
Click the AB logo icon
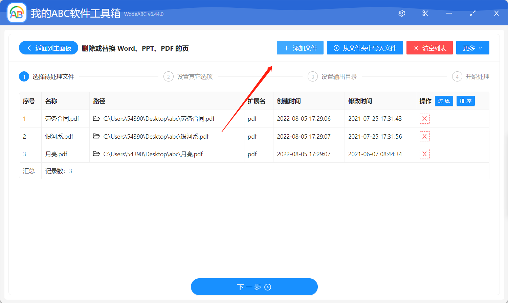point(17,13)
